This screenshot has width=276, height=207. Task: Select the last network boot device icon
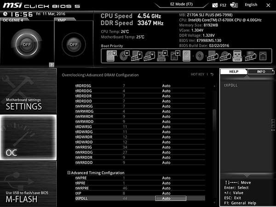pos(263,56)
